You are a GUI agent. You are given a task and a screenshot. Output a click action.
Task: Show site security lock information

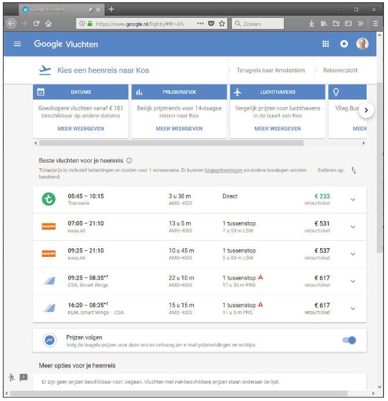(90, 24)
